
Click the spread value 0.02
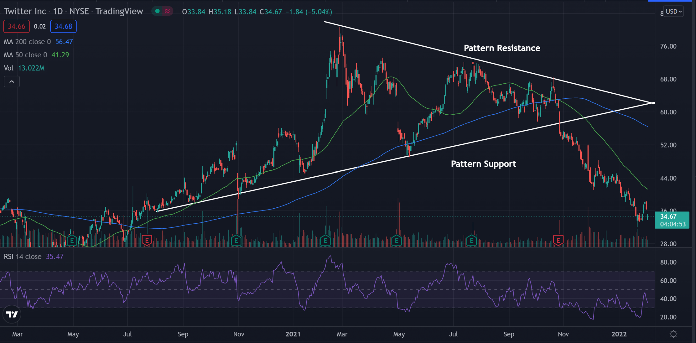click(x=40, y=26)
